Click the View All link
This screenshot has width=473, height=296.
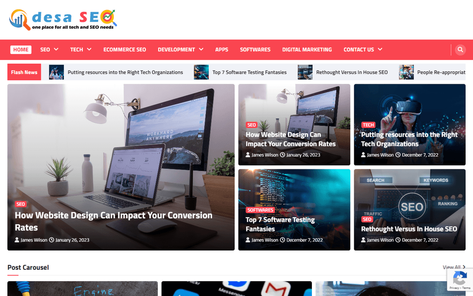pos(454,267)
